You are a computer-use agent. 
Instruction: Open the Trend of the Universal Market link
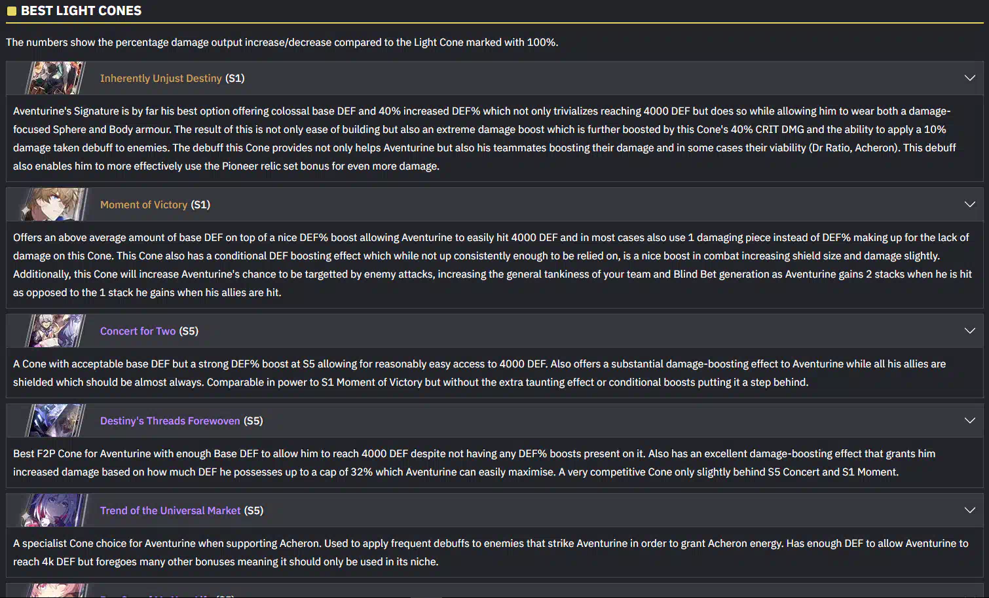(x=170, y=510)
